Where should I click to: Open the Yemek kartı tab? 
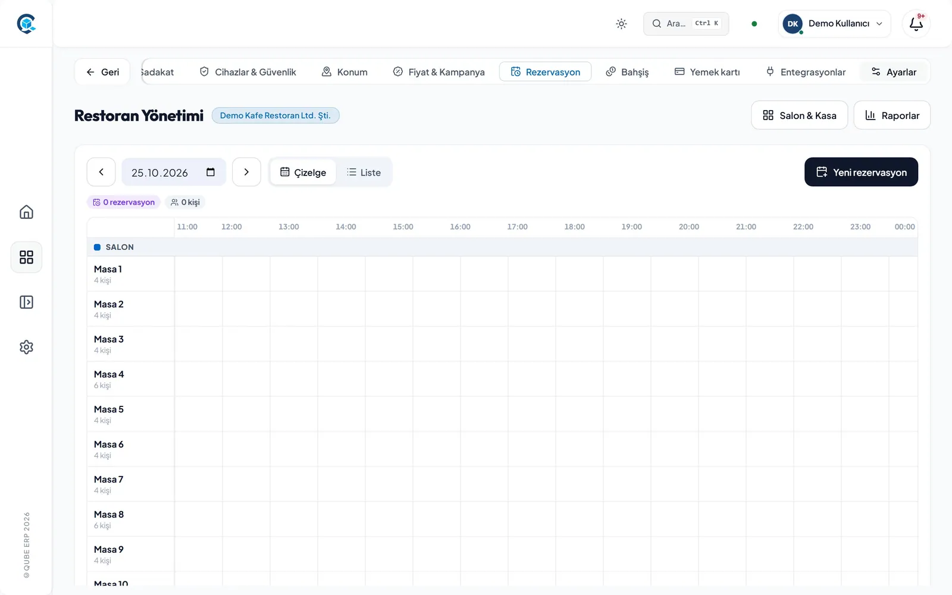click(707, 72)
